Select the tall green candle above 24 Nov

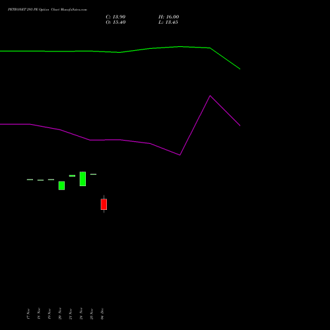click(x=82, y=179)
